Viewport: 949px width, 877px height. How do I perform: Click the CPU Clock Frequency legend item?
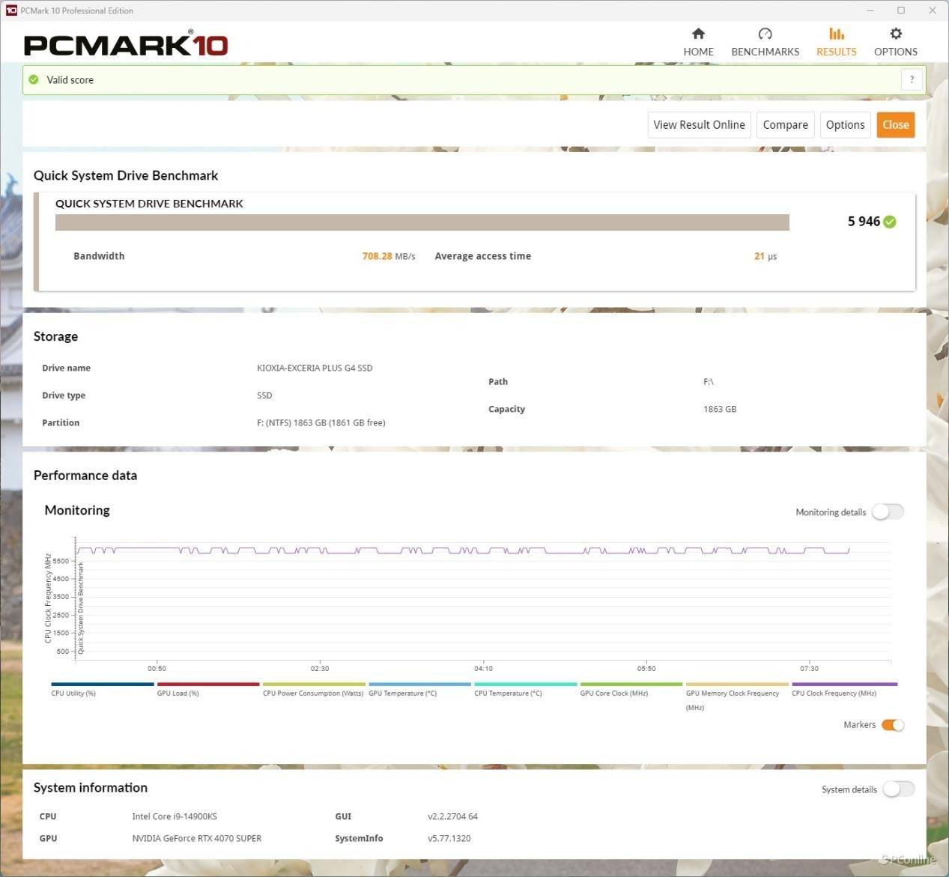(844, 688)
